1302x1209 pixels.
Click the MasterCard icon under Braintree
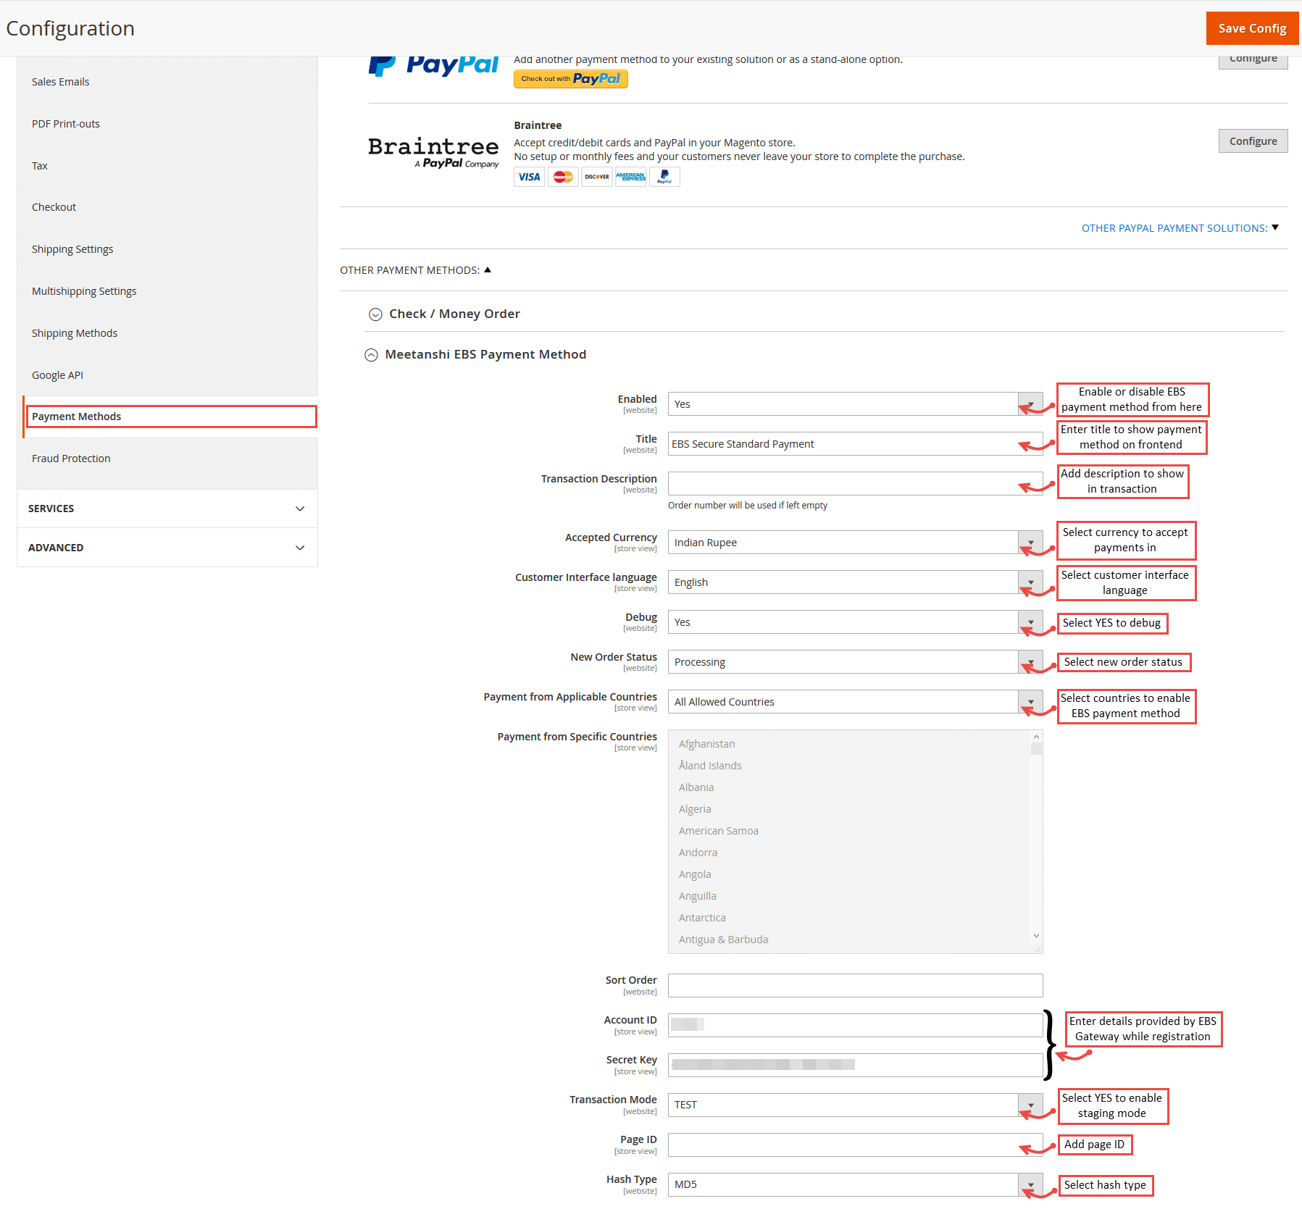pos(562,177)
